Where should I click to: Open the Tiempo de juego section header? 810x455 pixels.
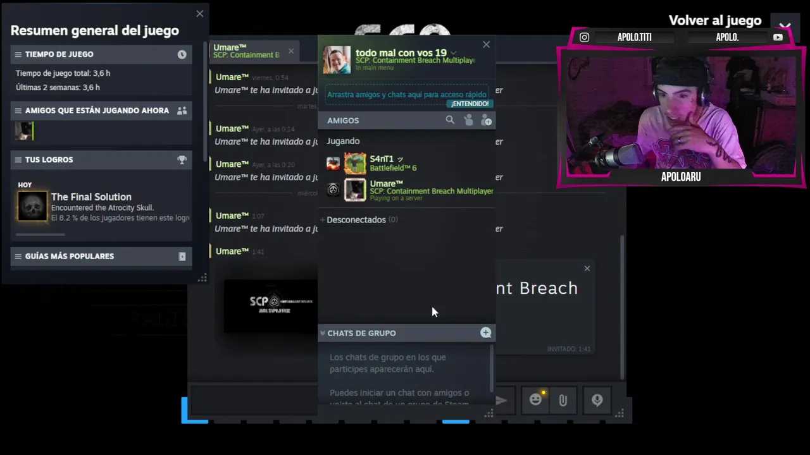click(x=101, y=54)
